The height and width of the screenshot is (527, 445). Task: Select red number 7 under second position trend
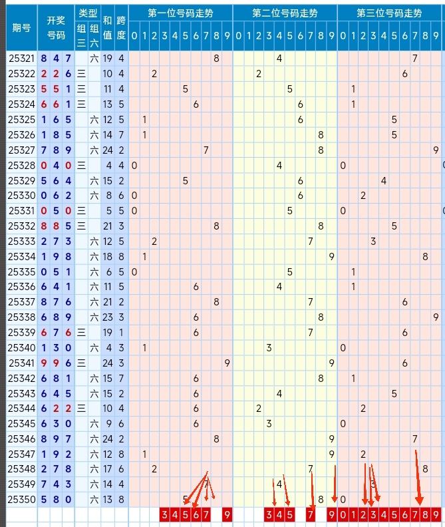click(x=311, y=514)
